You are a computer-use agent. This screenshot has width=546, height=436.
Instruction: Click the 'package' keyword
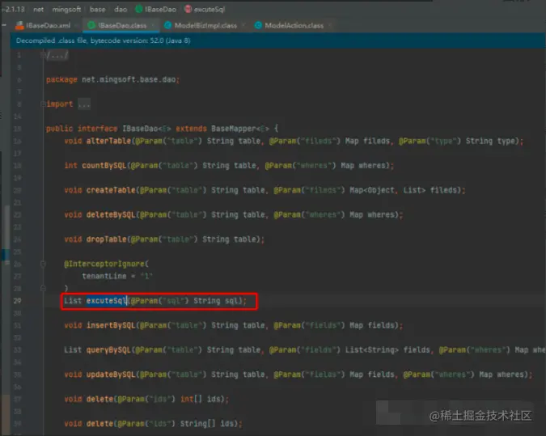[61, 80]
